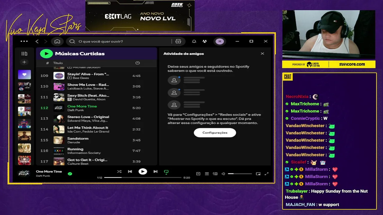Enter full screen with the expand icon
Screen dimensions: 383x215
[267, 174]
